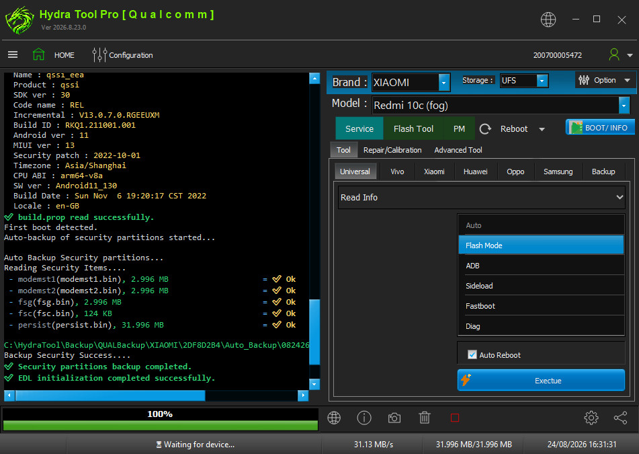Switch to Samsung tab

tap(558, 172)
